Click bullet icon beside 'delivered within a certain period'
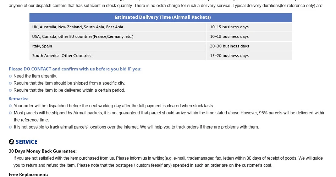Screen dimensions: 336x177 10,90
